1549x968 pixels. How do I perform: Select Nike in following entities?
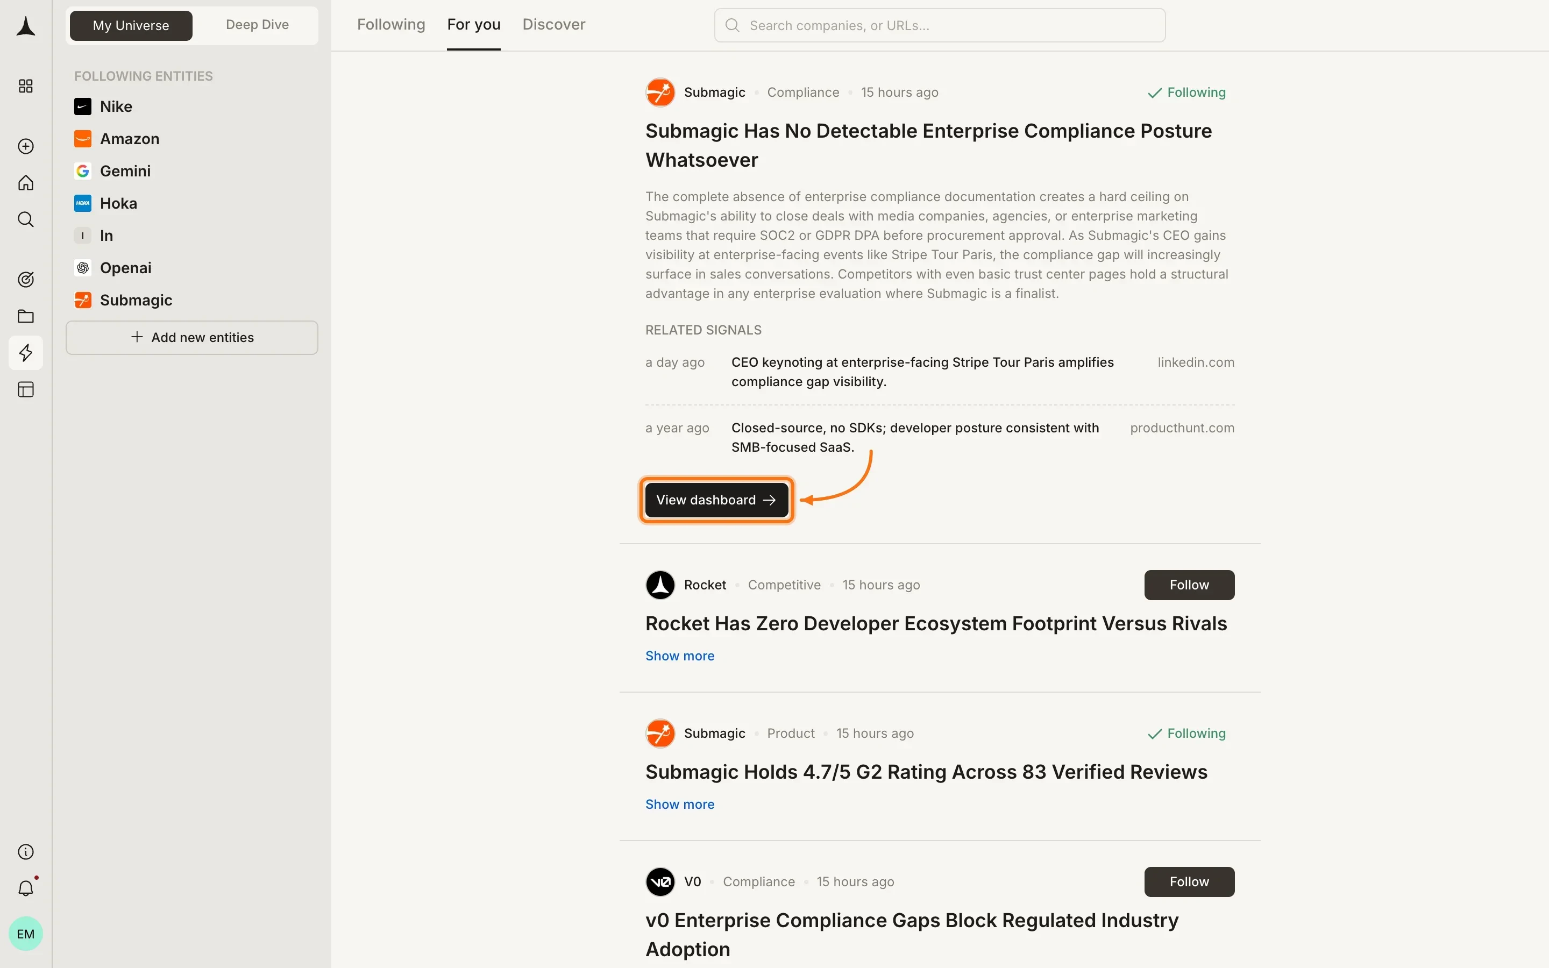[116, 106]
